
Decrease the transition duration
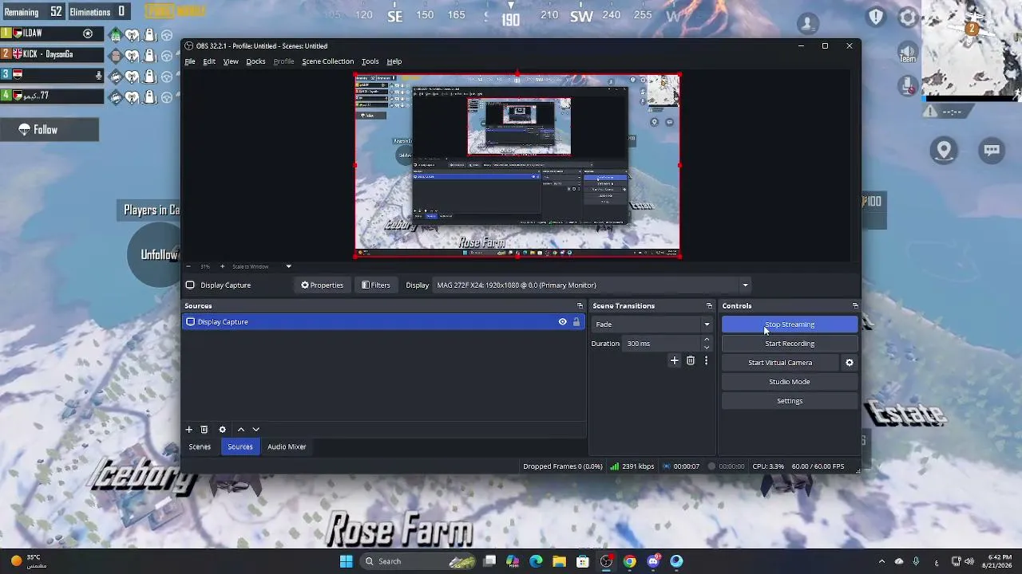click(x=707, y=348)
